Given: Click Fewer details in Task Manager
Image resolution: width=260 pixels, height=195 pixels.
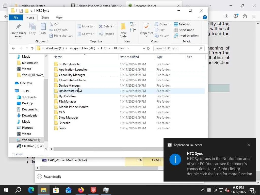Looking at the screenshot, I should tap(49, 177).
